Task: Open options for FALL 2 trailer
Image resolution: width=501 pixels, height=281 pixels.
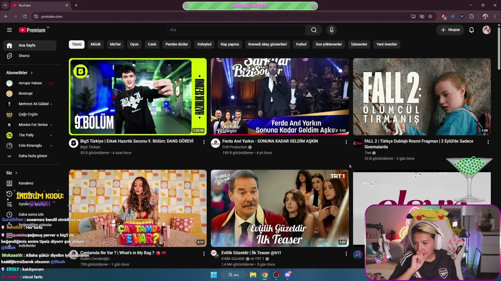Action: click(488, 142)
